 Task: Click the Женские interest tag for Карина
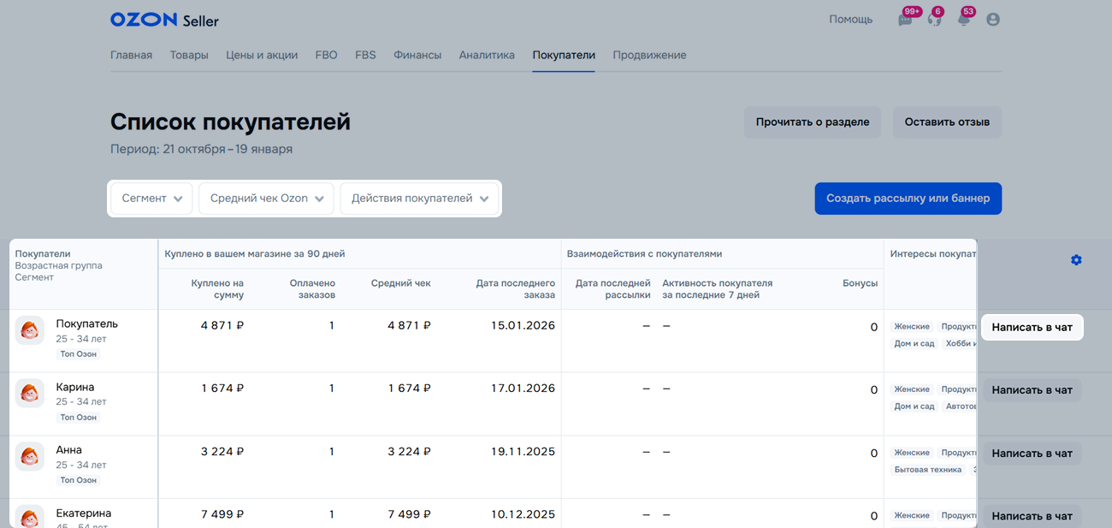912,389
